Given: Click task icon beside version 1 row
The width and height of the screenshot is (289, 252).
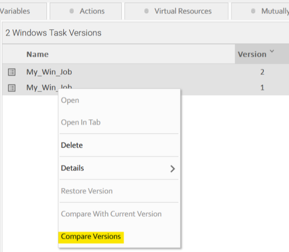Looking at the screenshot, I should (12, 87).
